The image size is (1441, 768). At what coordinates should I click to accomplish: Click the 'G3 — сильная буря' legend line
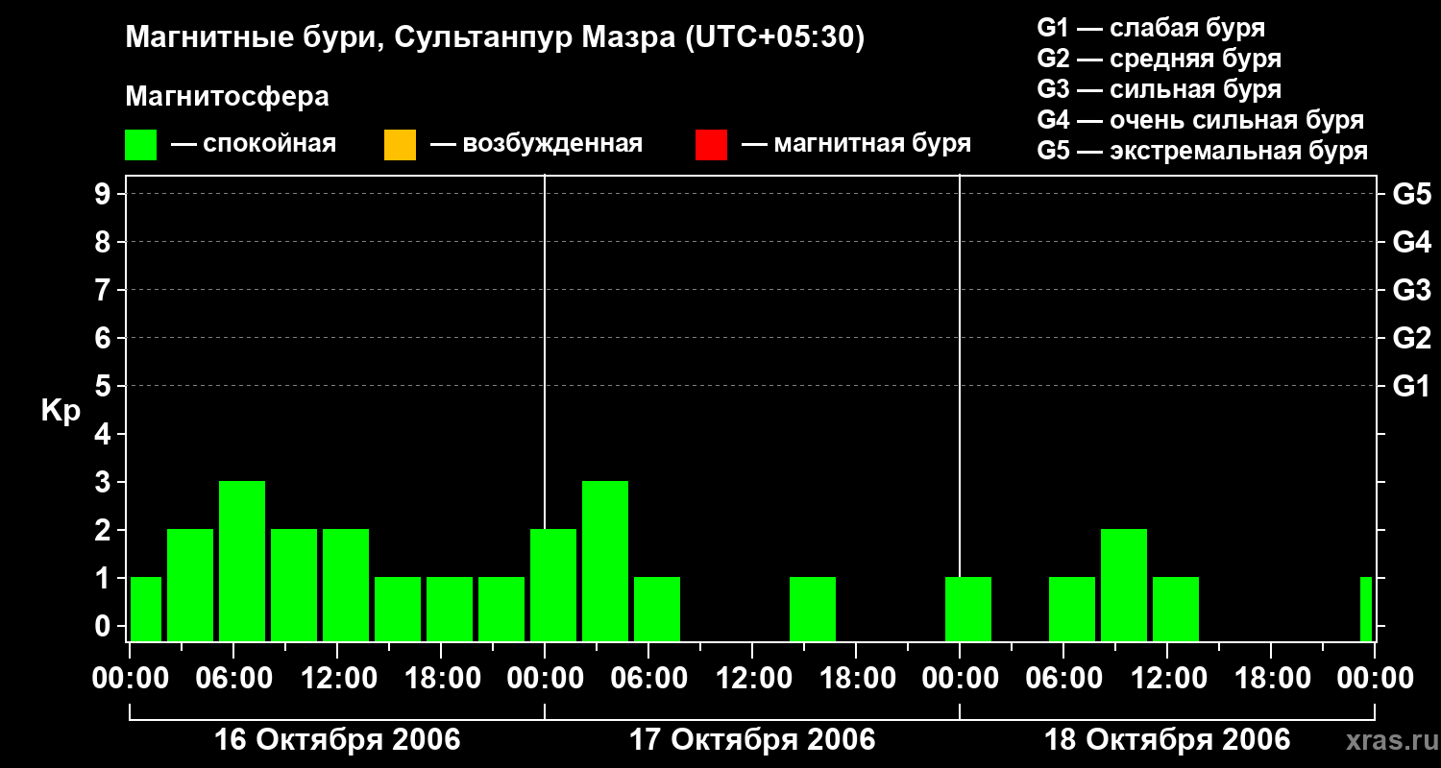[x=1159, y=89]
